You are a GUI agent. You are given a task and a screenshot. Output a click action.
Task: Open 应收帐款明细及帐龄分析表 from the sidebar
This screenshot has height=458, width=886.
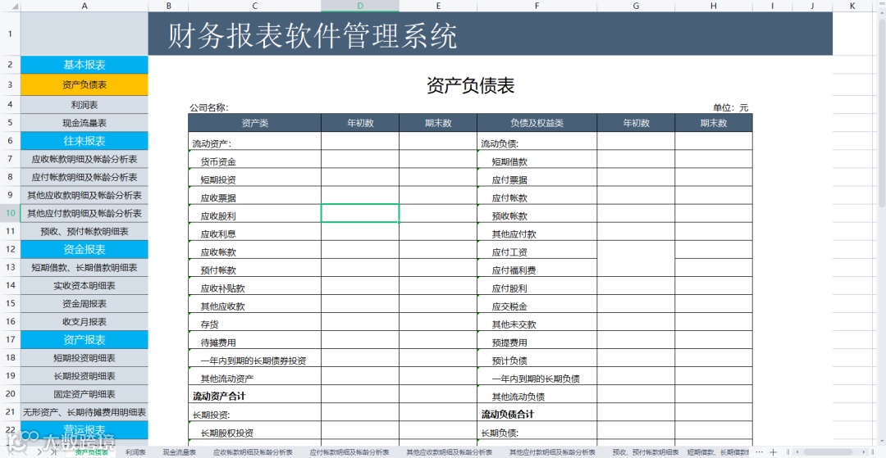click(x=84, y=159)
